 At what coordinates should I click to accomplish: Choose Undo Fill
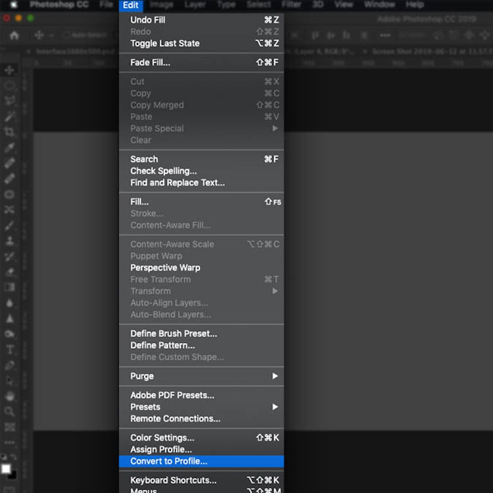point(201,20)
